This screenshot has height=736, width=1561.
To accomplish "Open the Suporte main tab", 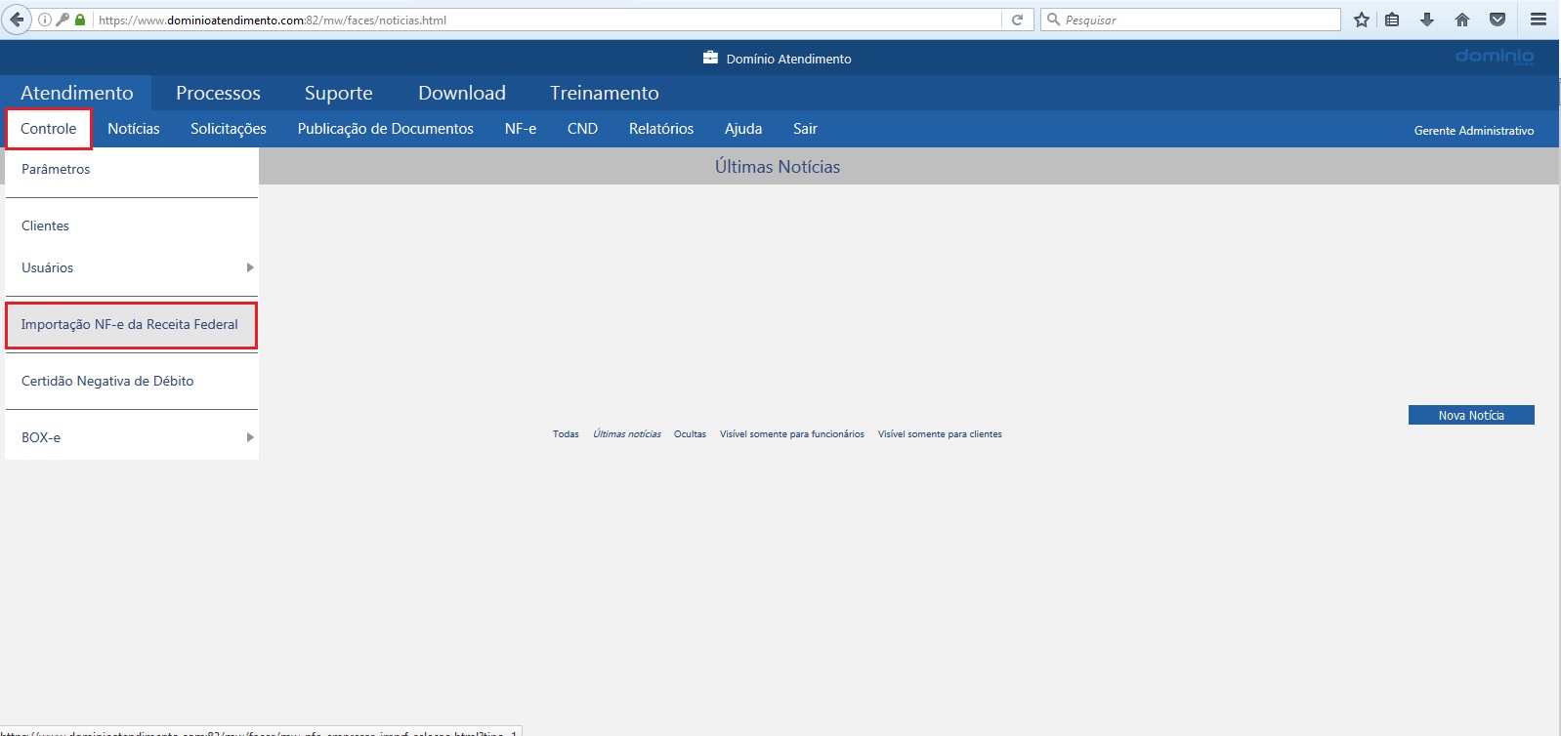I will pos(339,93).
